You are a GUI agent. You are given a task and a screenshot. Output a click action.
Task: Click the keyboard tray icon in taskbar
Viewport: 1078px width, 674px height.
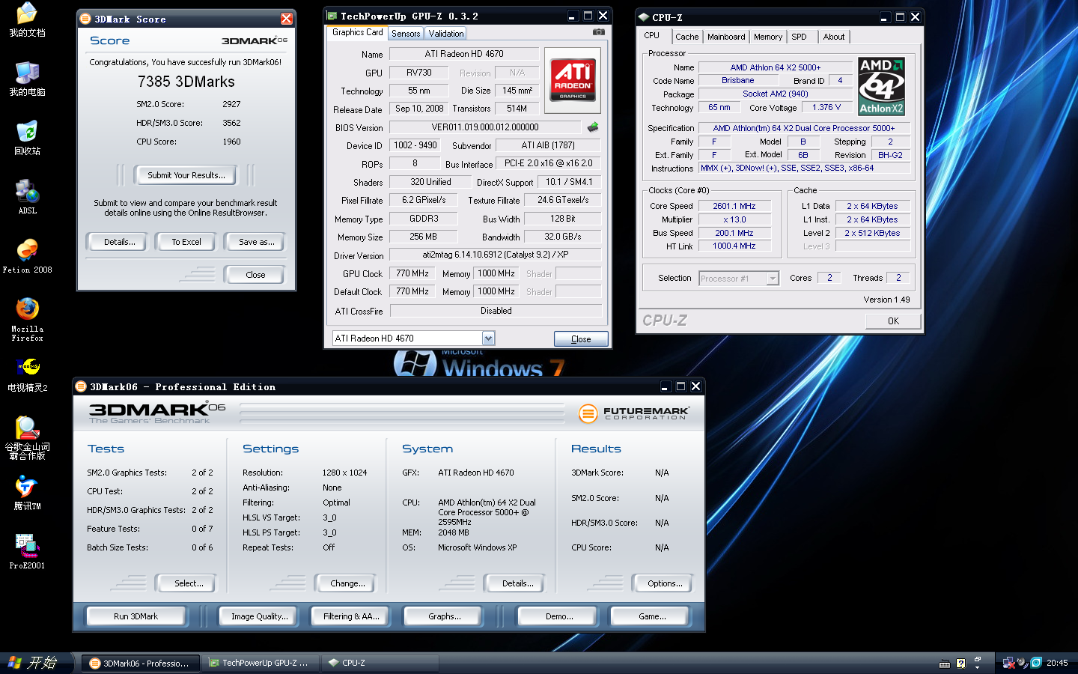coord(944,664)
